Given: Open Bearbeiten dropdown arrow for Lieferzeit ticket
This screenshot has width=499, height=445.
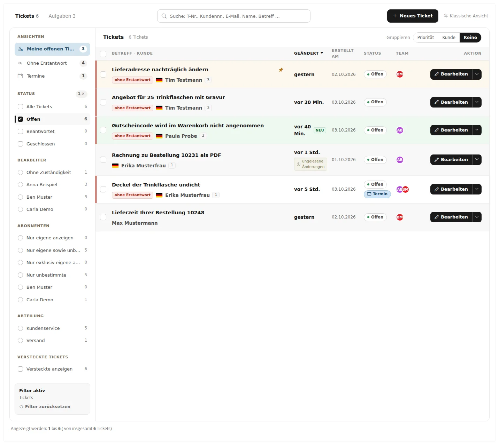Looking at the screenshot, I should (x=477, y=217).
